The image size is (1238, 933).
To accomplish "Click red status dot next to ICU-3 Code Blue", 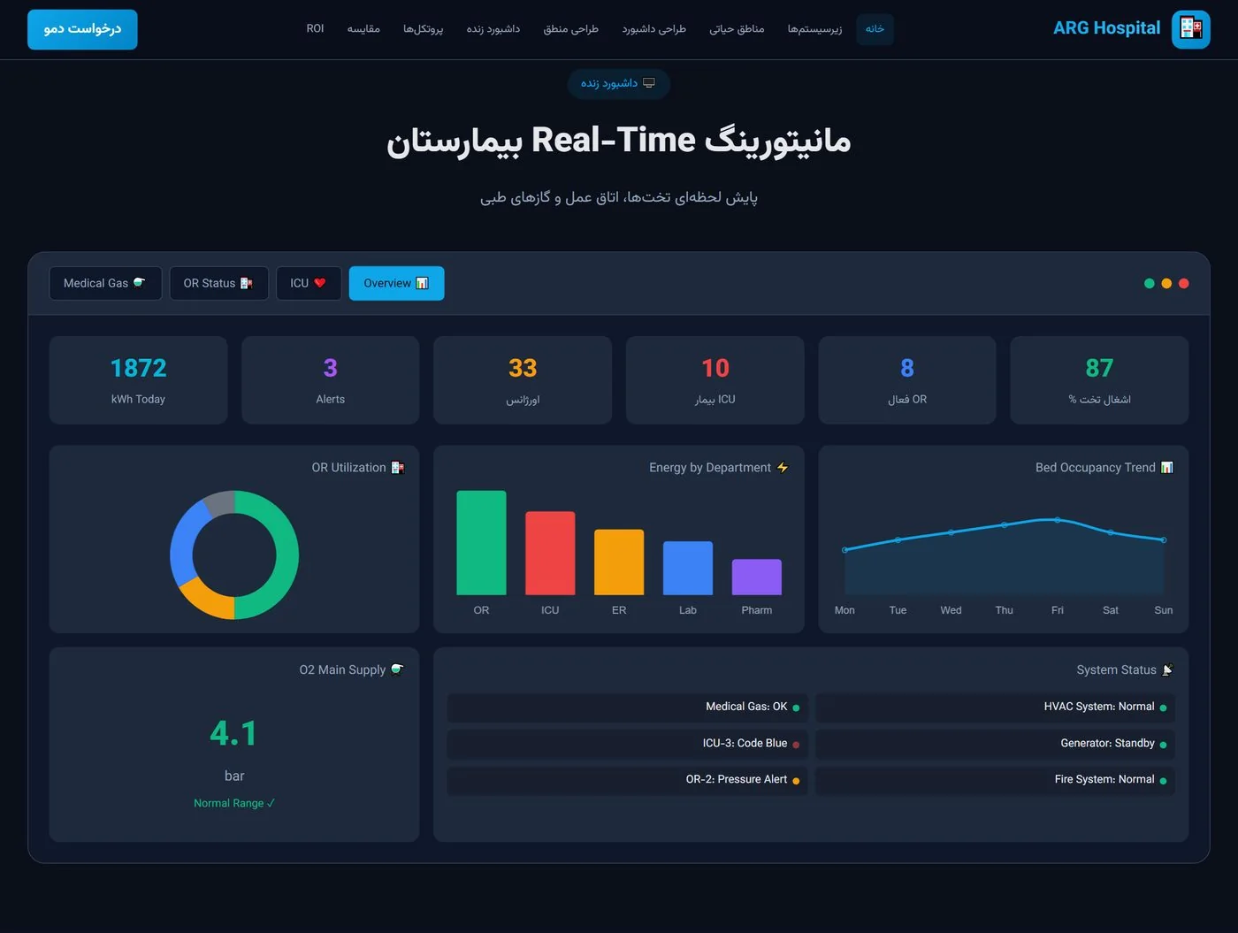I will pos(796,745).
